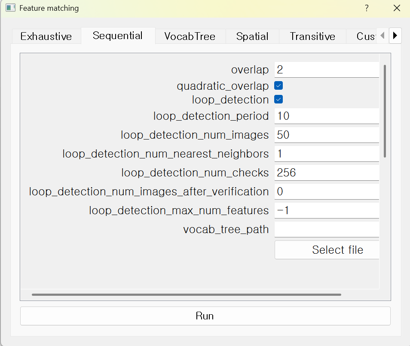Close the Feature matching dialog
Screen dimensions: 410x346
click(x=397, y=8)
